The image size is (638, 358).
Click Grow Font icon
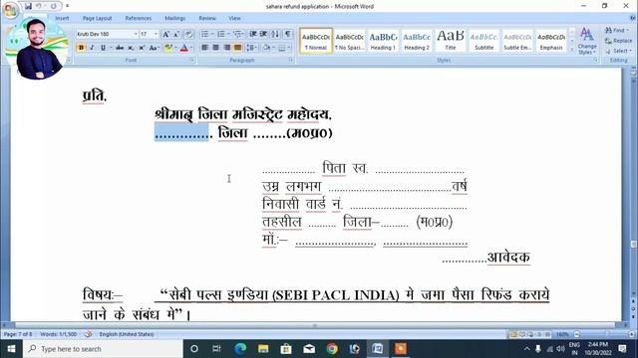tap(165, 35)
